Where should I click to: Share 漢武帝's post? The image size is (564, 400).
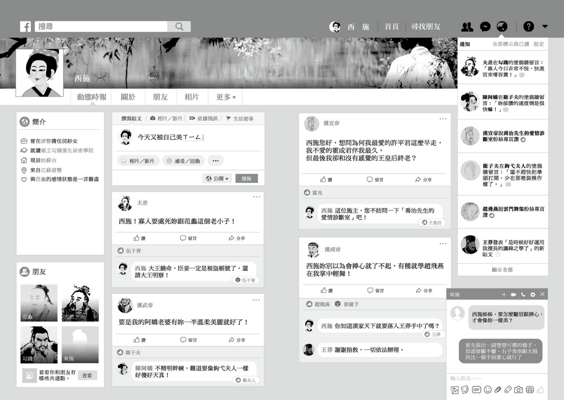(x=237, y=340)
